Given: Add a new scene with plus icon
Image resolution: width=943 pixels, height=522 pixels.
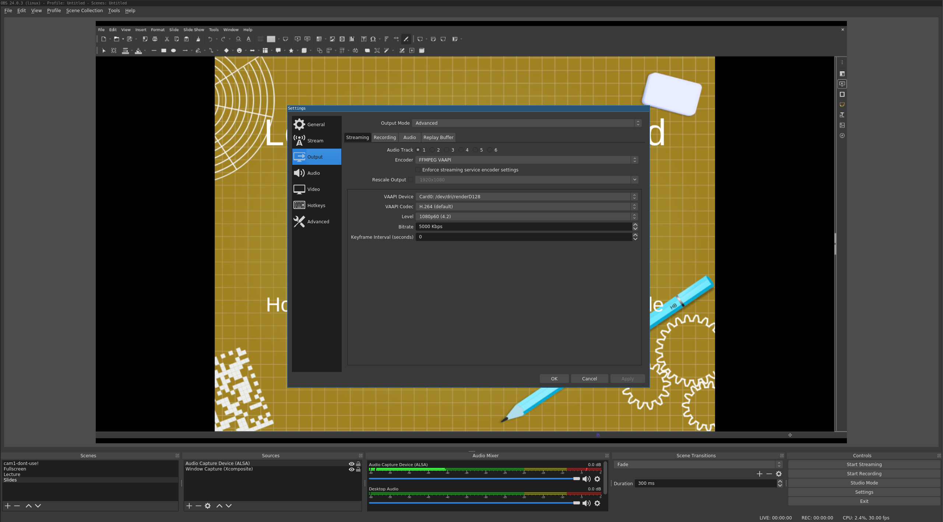Looking at the screenshot, I should coord(7,506).
